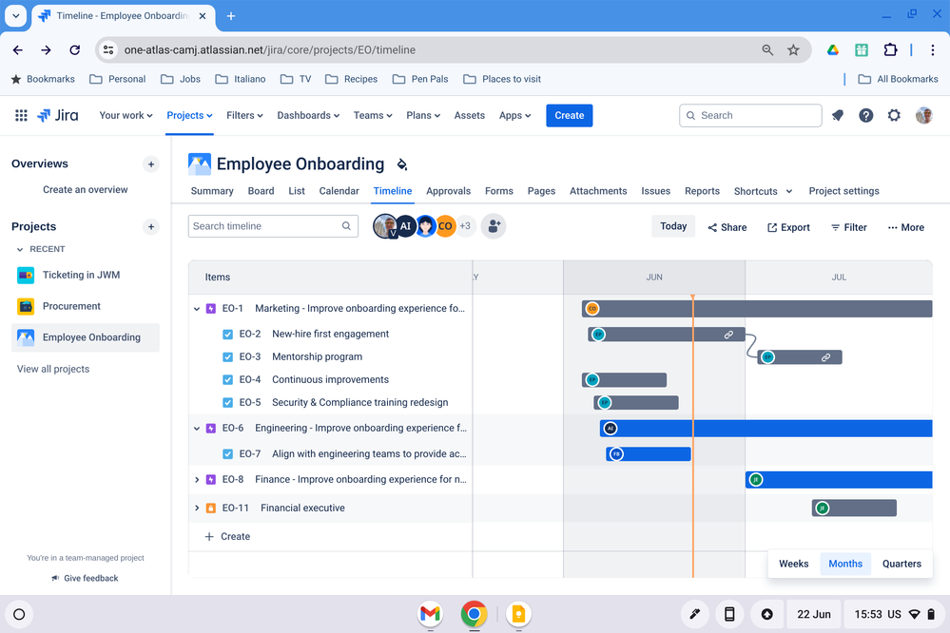Switch timeline scale to Months
Viewport: 950px width, 633px height.
coord(845,564)
